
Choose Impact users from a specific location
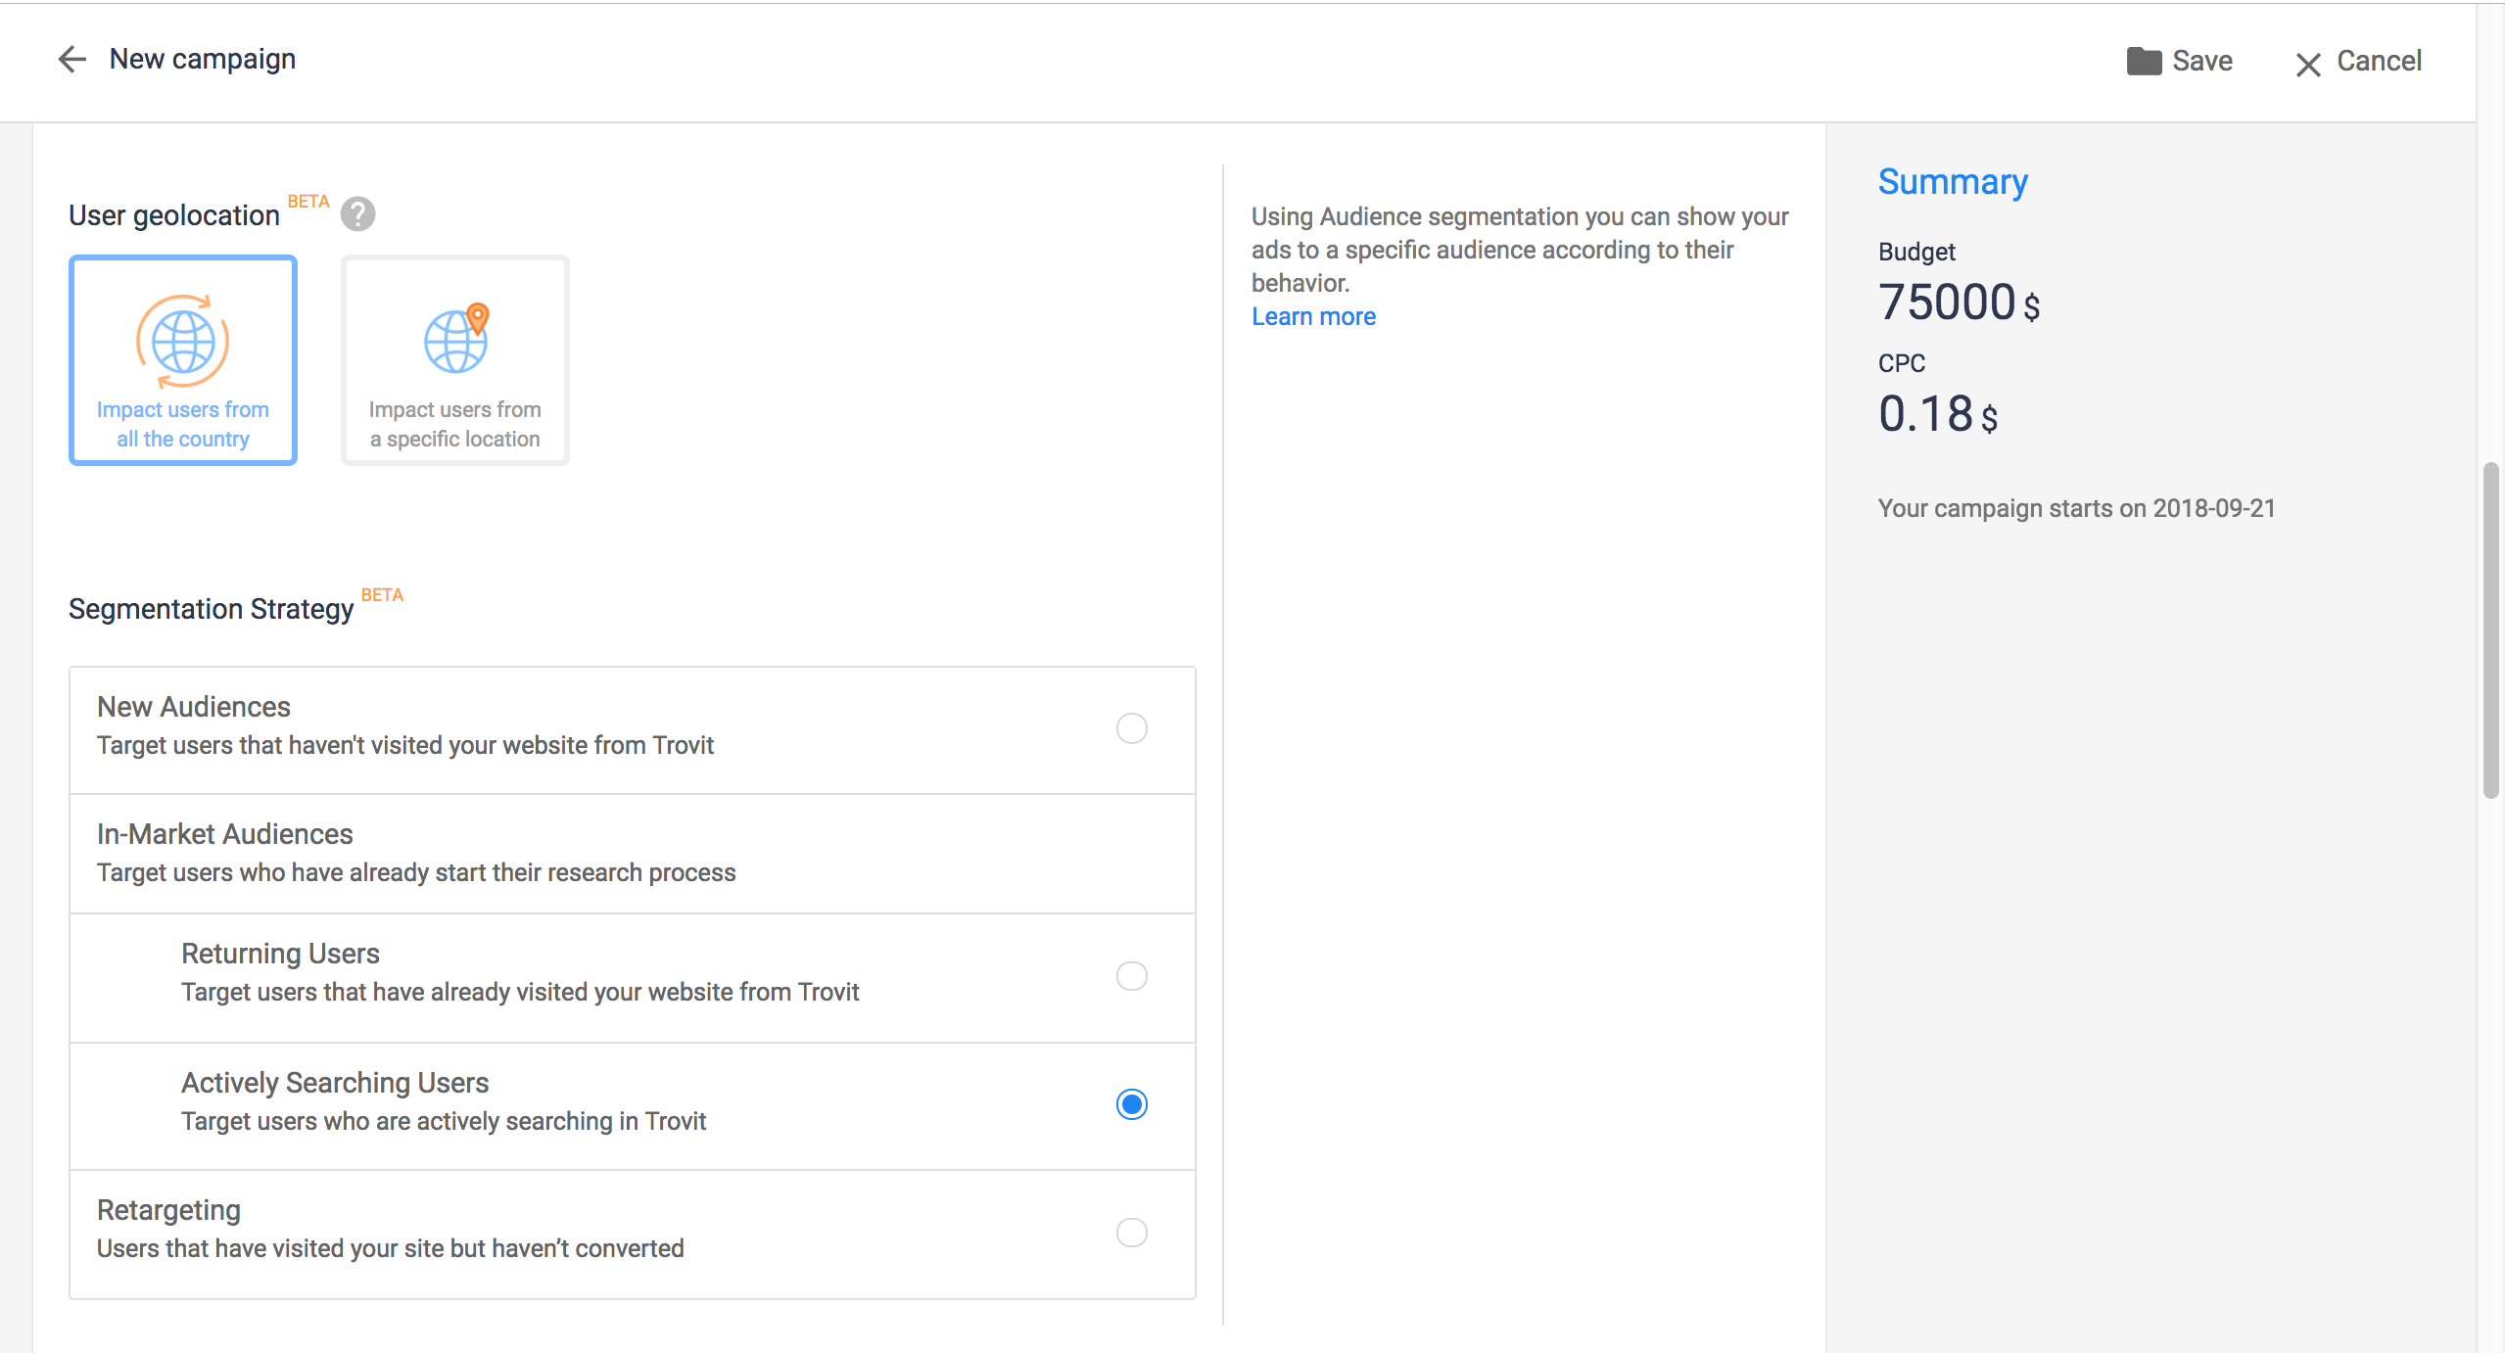pyautogui.click(x=454, y=423)
